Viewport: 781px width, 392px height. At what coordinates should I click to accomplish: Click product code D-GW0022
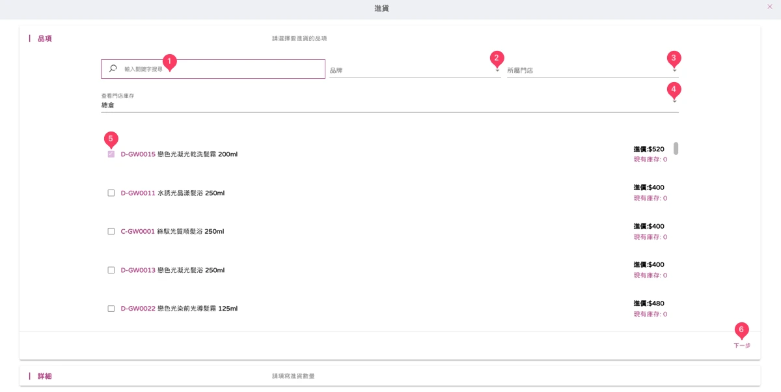point(138,309)
